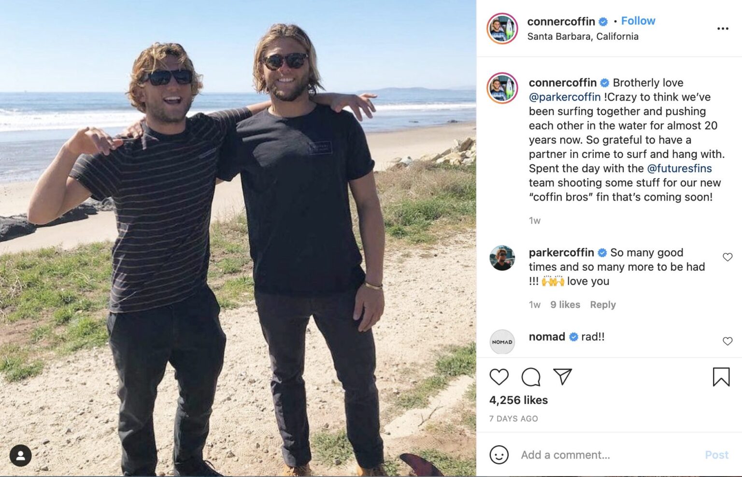
Task: Click parkercoffin's profile picture beside his comment
Action: (x=502, y=258)
